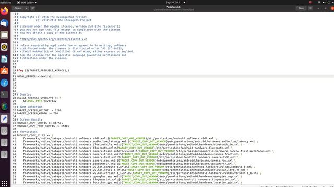The width and height of the screenshot is (334, 187).
Task: Click the '# Boot animation' comment
Action: pyautogui.click(x=29, y=107)
